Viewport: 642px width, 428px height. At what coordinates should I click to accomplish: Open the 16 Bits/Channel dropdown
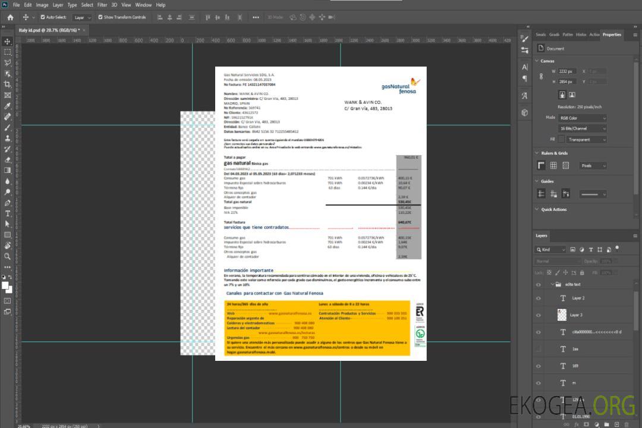pyautogui.click(x=583, y=128)
